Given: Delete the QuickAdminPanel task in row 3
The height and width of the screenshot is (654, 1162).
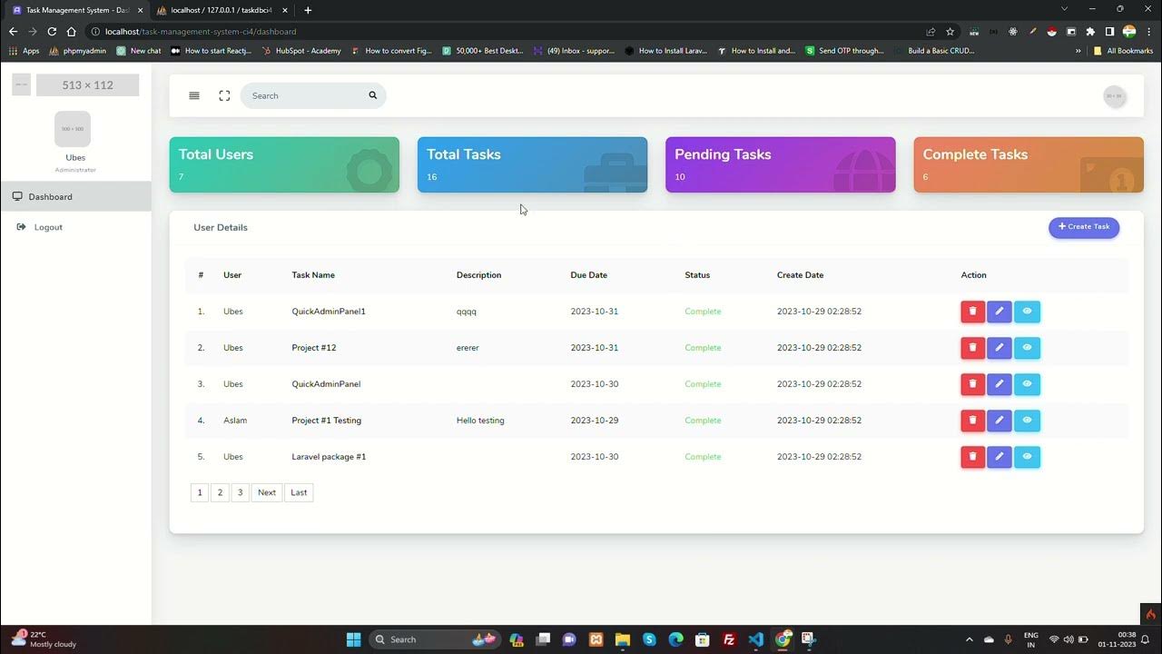Looking at the screenshot, I should point(972,384).
